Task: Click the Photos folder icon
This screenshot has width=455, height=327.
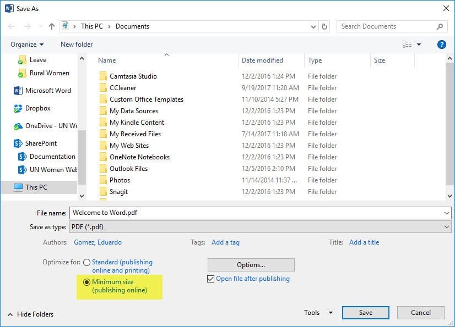Action: click(103, 180)
